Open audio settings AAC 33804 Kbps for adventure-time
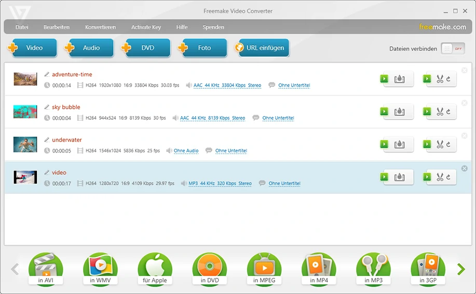 tap(227, 85)
